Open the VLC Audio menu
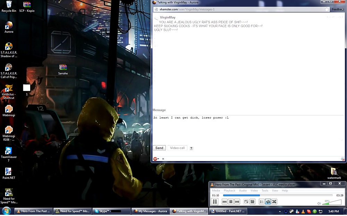This screenshot has width=347, height=216. (243, 190)
